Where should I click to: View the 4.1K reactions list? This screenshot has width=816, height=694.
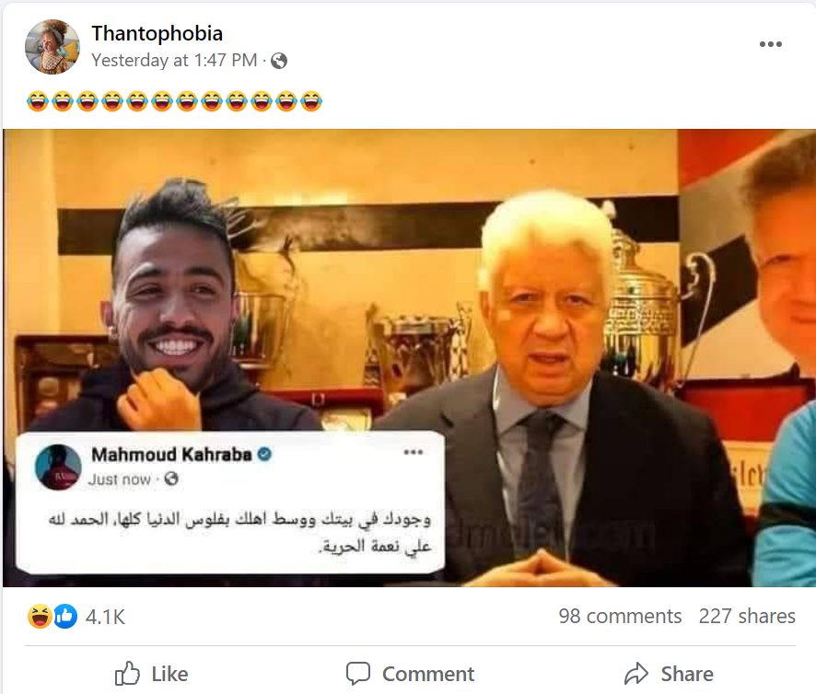105,617
